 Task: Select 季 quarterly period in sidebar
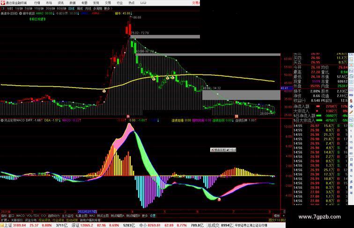(x=351, y=187)
